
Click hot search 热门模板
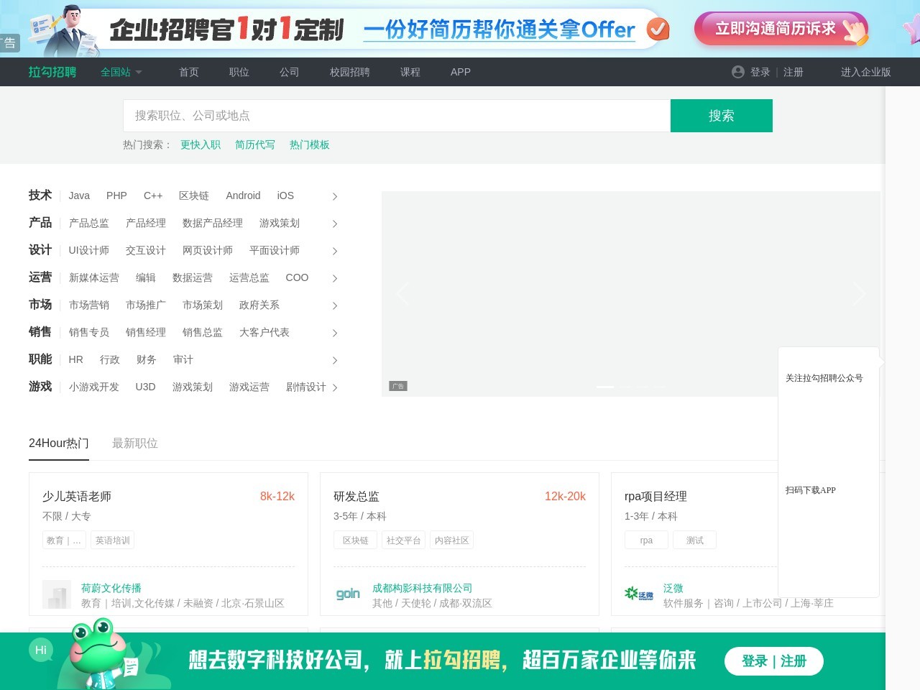310,144
